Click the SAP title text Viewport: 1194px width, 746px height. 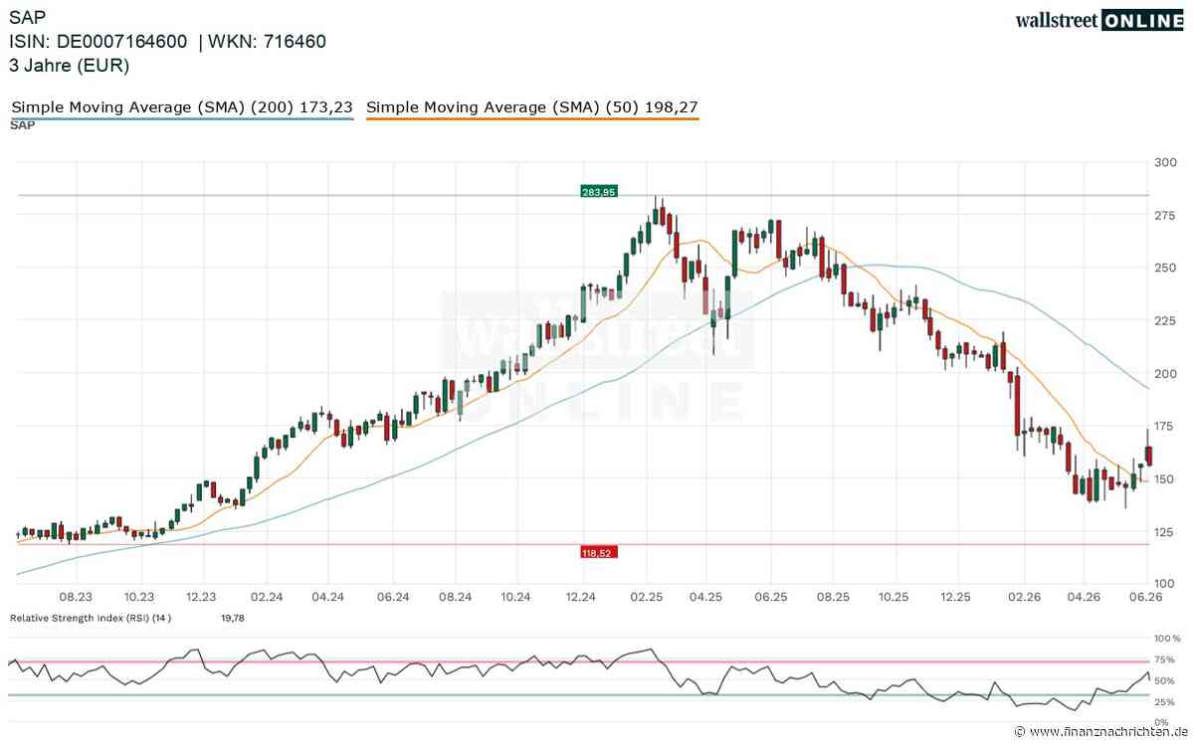point(26,17)
